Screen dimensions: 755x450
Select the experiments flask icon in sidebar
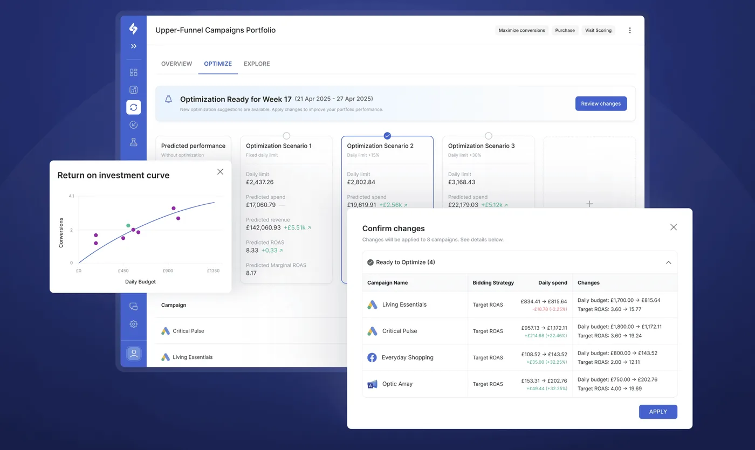133,142
